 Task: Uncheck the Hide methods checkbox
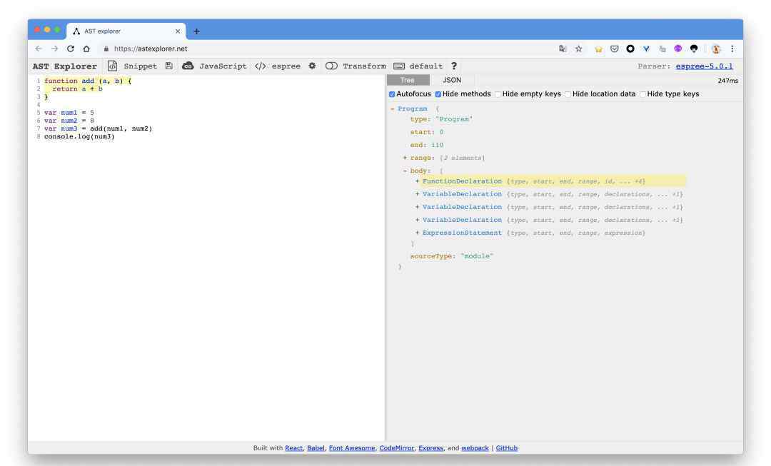tap(438, 94)
